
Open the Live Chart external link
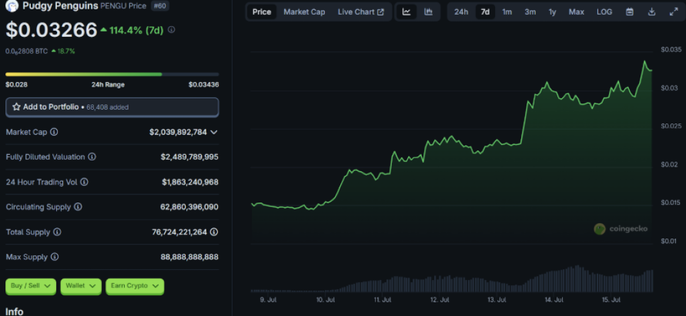[361, 12]
